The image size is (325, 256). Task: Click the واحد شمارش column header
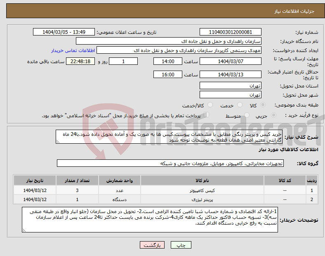pos(120,180)
